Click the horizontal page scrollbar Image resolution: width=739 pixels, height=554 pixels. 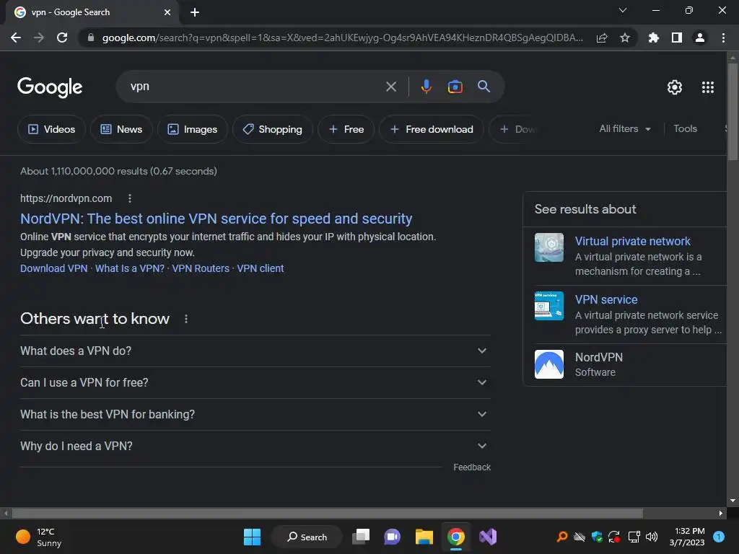pos(327,513)
